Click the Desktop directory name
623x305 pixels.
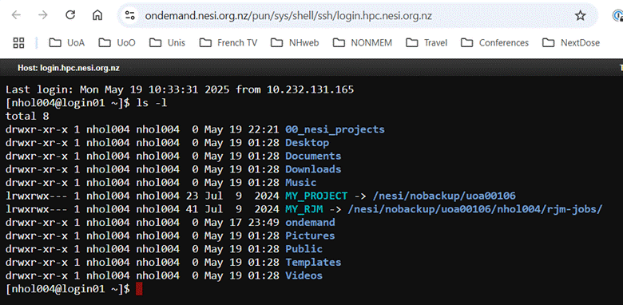(x=308, y=143)
